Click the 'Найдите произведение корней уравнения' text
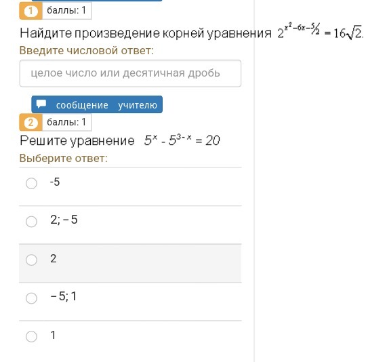The height and width of the screenshot is (362, 366). point(146,33)
